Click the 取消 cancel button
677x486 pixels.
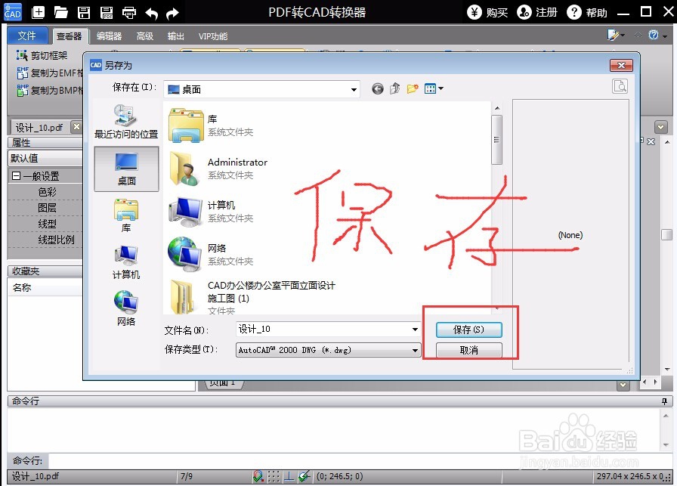pyautogui.click(x=470, y=350)
